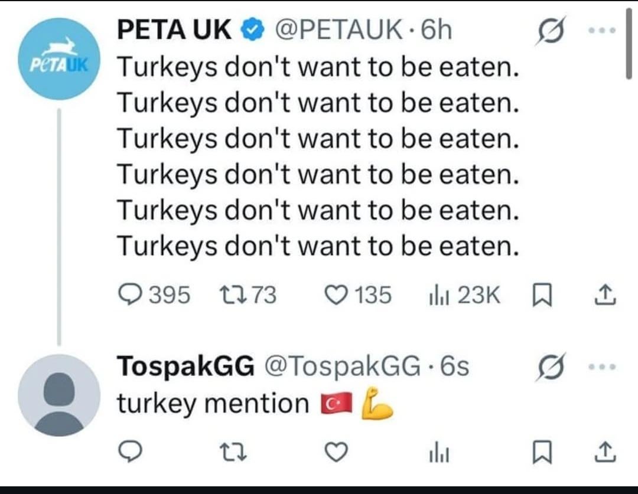Reply to the PETA UK tweet
Image resolution: width=638 pixels, height=494 pixels.
click(x=129, y=295)
